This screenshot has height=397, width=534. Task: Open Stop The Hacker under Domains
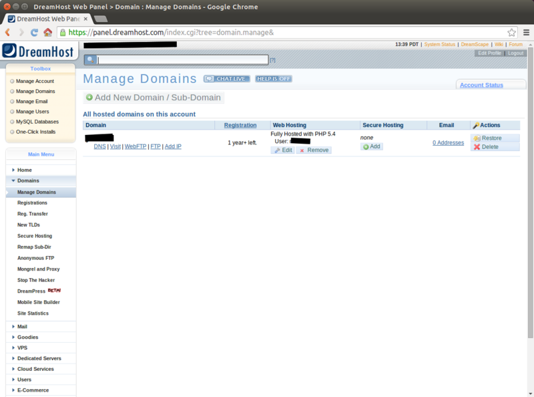click(x=36, y=280)
